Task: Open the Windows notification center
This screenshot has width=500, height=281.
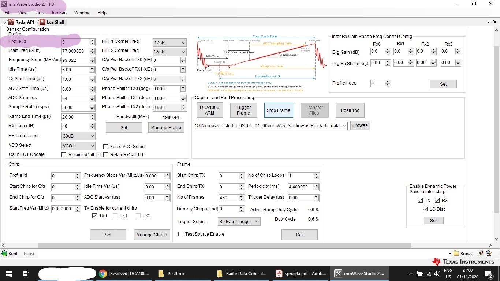Action: [488, 273]
